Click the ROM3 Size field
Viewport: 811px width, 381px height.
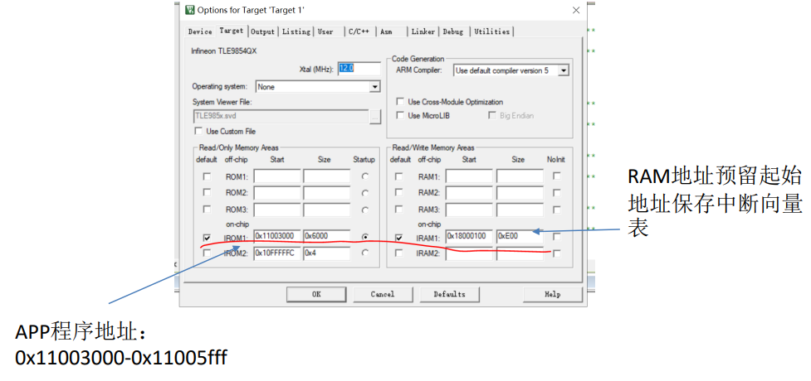click(327, 210)
